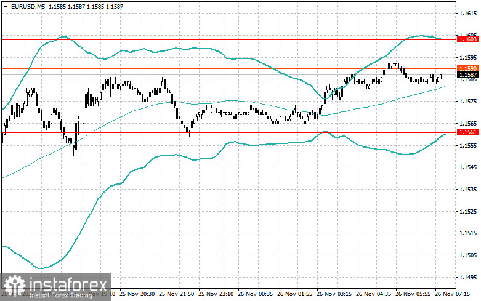Viewport: 481px width, 301px height.
Task: Click the OHLC values 1.1585 1.1587 header
Action: [84, 6]
